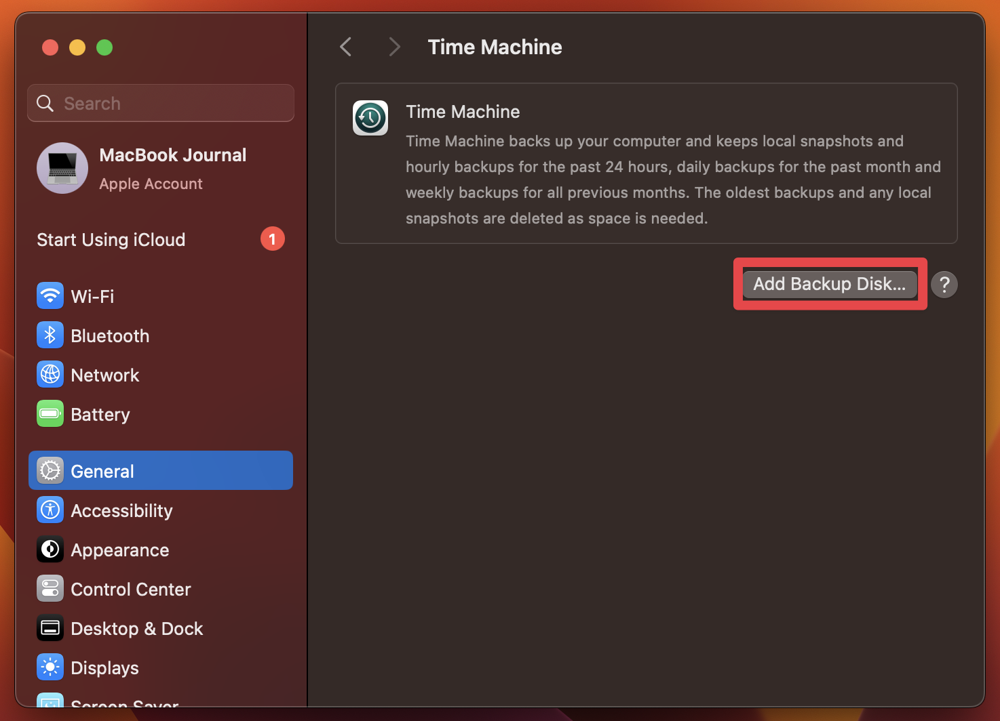
Task: Click the forward navigation chevron
Action: 394,46
